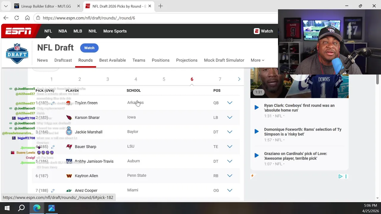Open NBA in ESPN top menu
Screen dimensions: 381x214
tap(63, 31)
